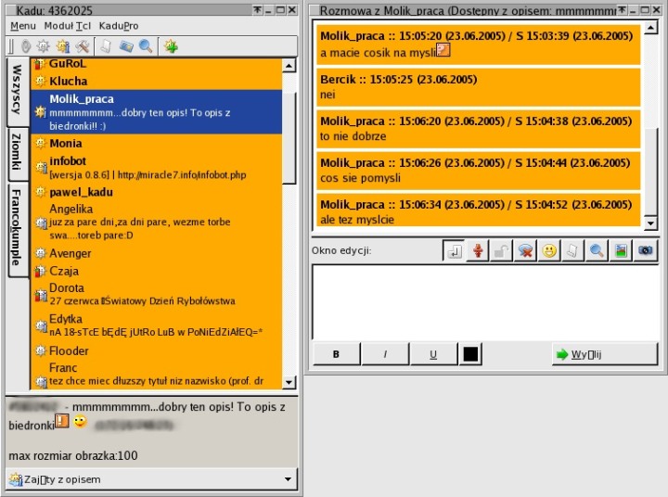
Task: Click the smiley emoticon picker icon
Action: coord(549,251)
